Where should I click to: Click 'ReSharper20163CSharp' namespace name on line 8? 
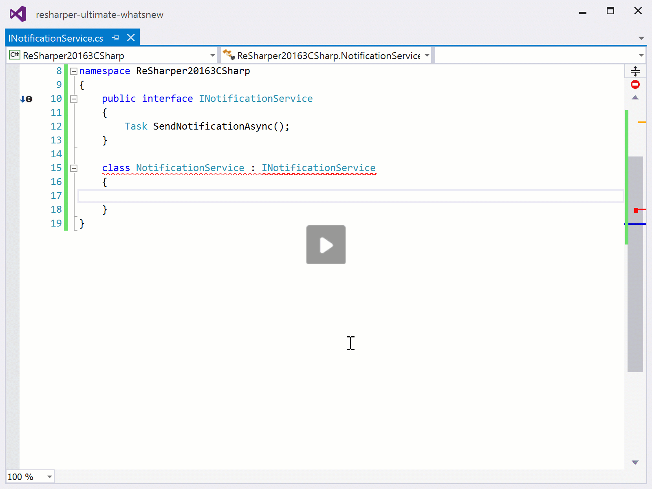click(x=193, y=71)
